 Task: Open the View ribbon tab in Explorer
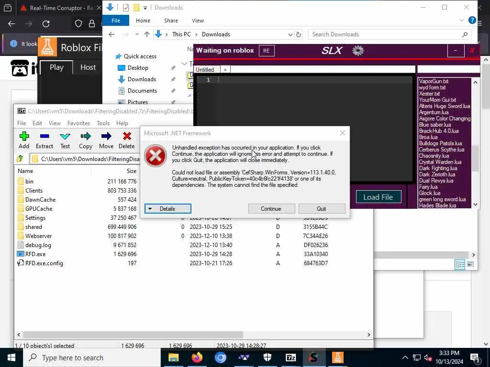click(198, 21)
